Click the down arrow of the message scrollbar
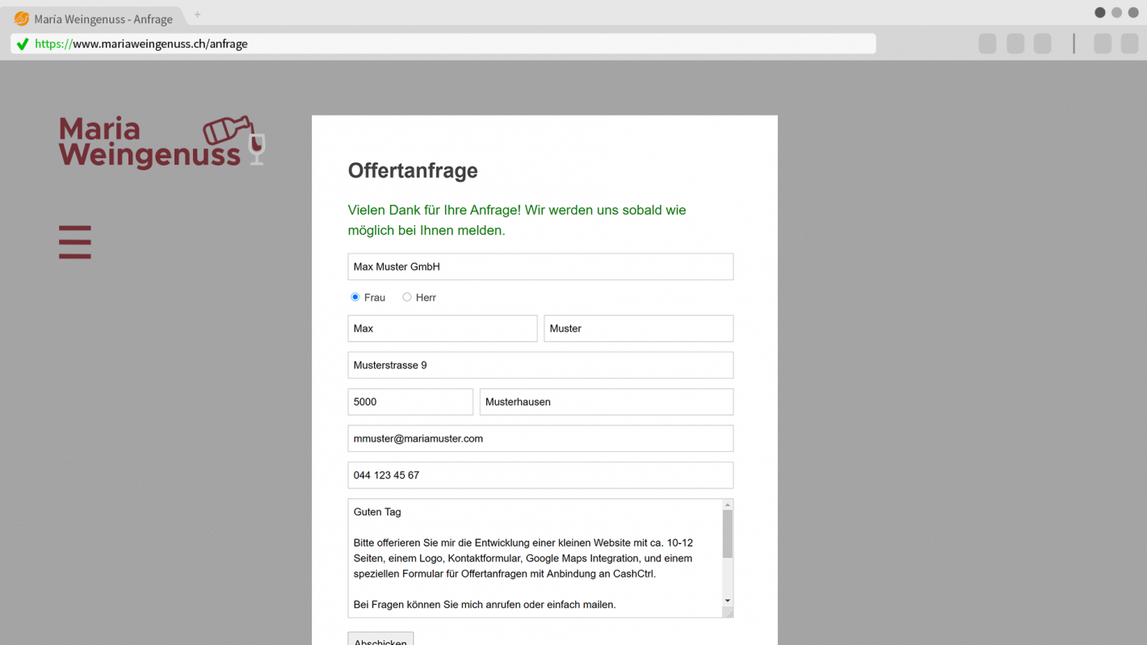 [727, 601]
